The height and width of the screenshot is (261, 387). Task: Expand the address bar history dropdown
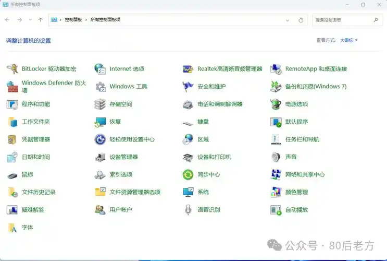point(288,20)
